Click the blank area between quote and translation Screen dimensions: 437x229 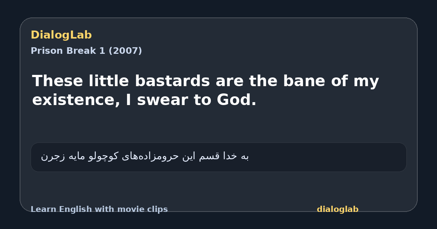[x=219, y=125]
